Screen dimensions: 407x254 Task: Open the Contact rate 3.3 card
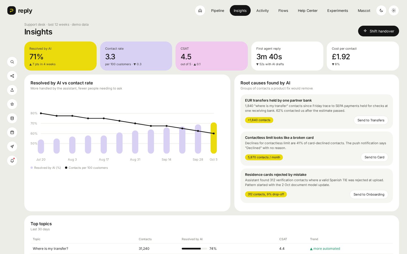[136, 56]
